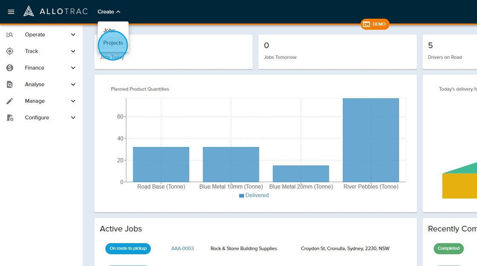Image resolution: width=477 pixels, height=266 pixels.
Task: Click the On route to pickup status
Action: 128,249
